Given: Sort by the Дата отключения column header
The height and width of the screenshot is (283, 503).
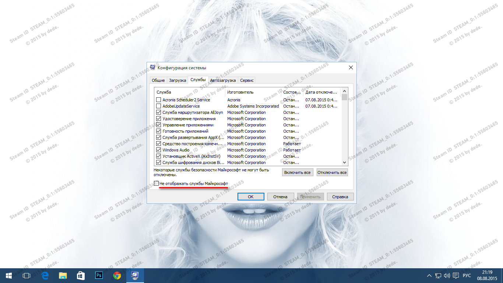Looking at the screenshot, I should 322,92.
